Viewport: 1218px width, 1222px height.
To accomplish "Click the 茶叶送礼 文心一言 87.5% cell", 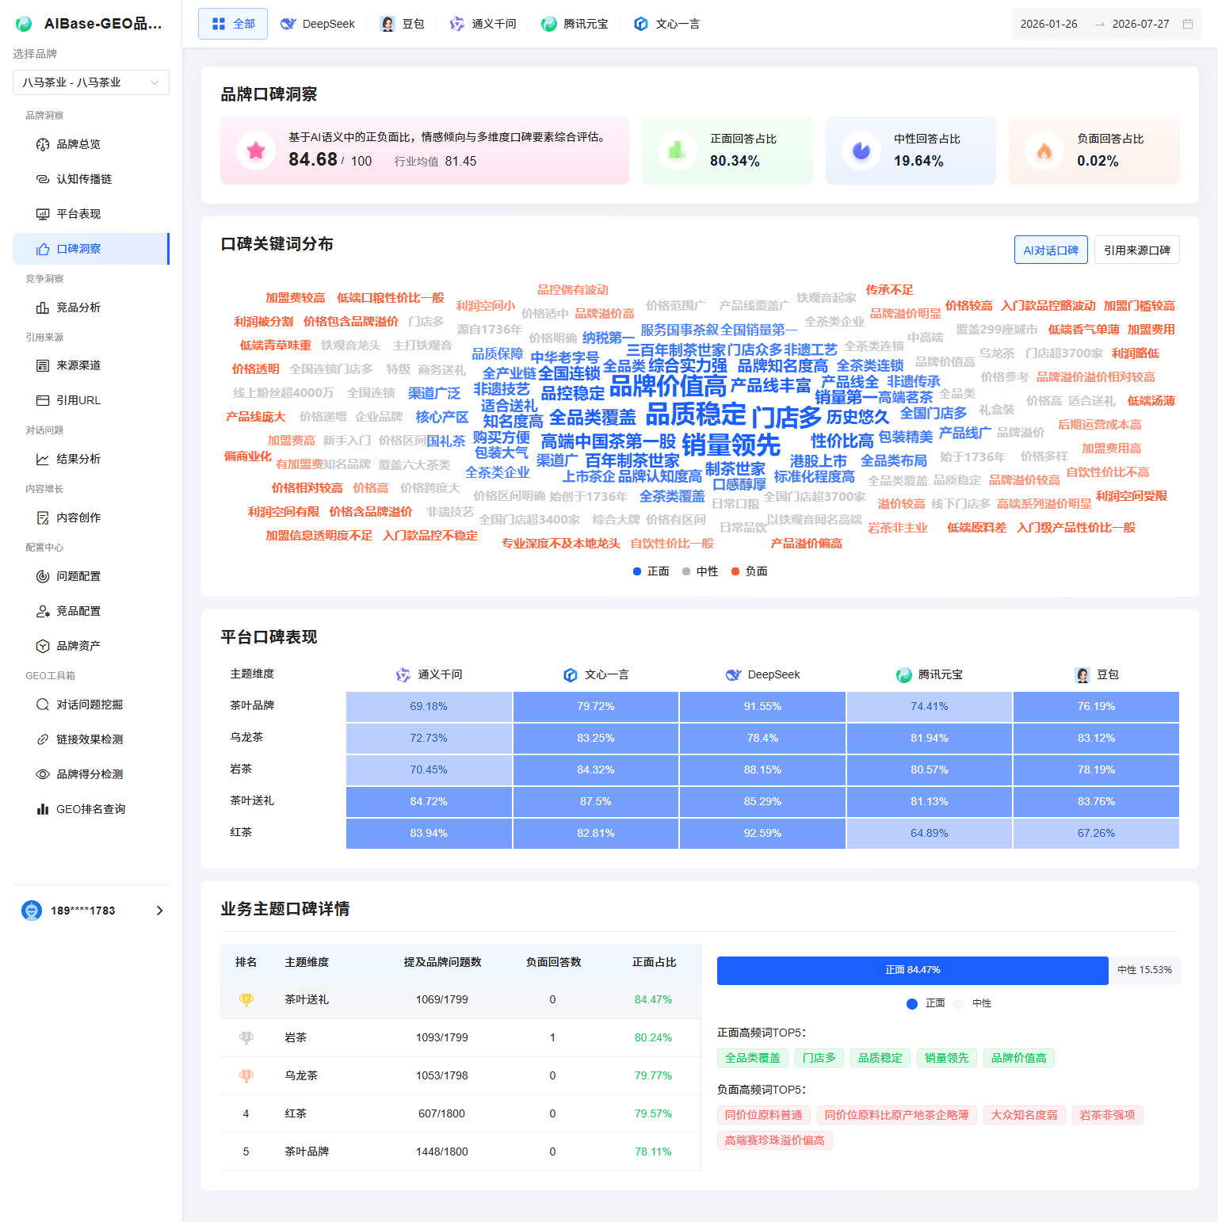I will [596, 801].
